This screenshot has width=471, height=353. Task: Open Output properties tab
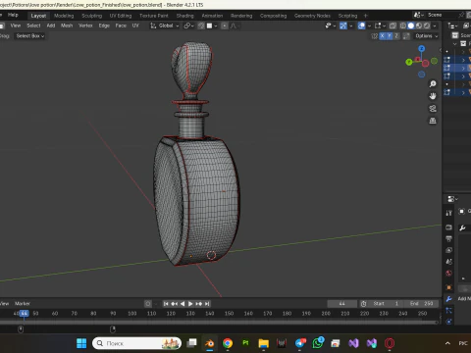pyautogui.click(x=448, y=238)
